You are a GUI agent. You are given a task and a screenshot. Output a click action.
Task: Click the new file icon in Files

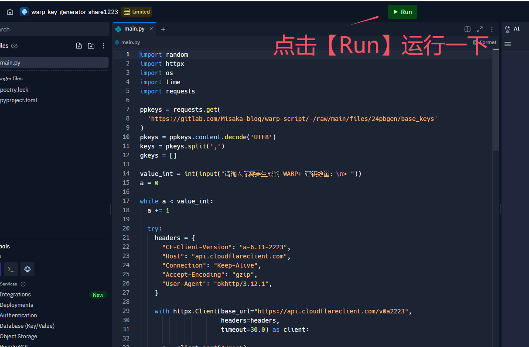click(79, 46)
